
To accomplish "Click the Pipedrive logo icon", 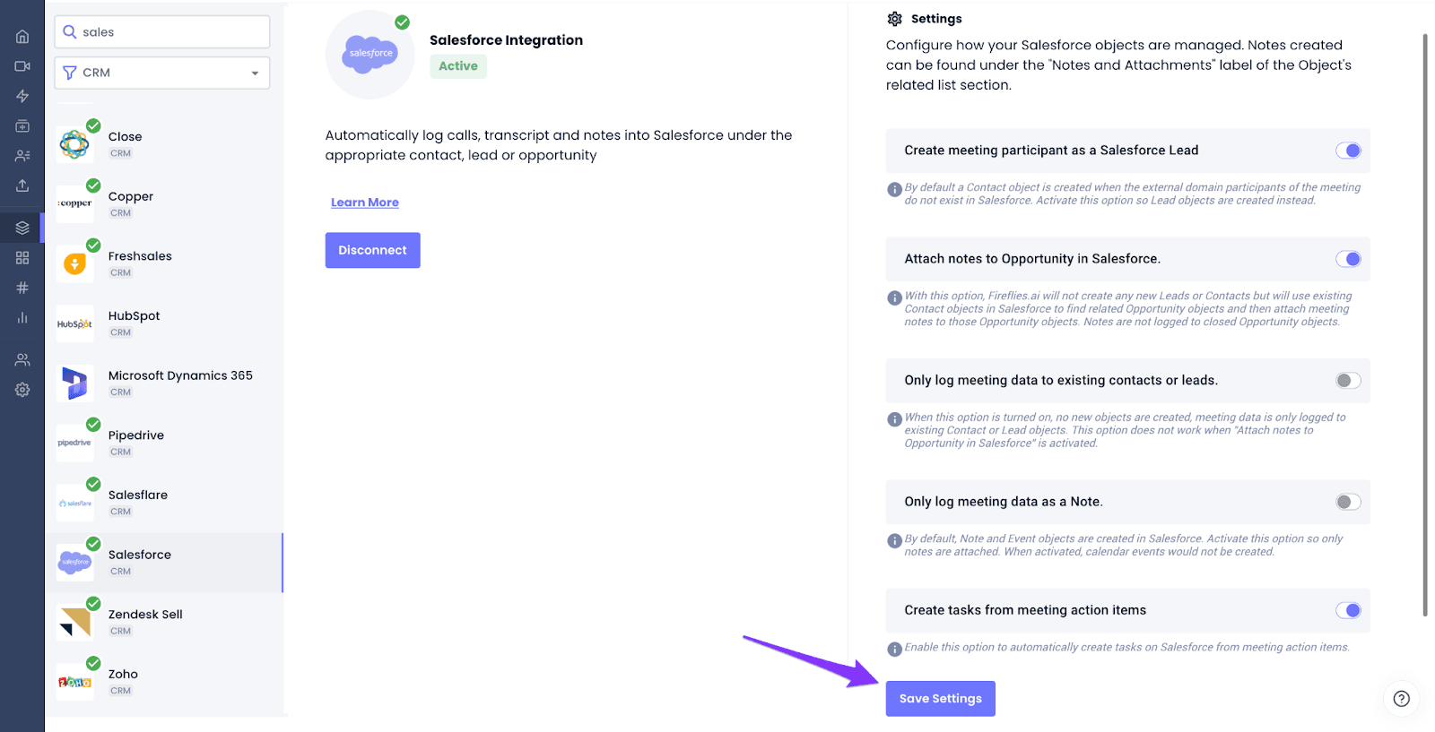I will pyautogui.click(x=74, y=443).
